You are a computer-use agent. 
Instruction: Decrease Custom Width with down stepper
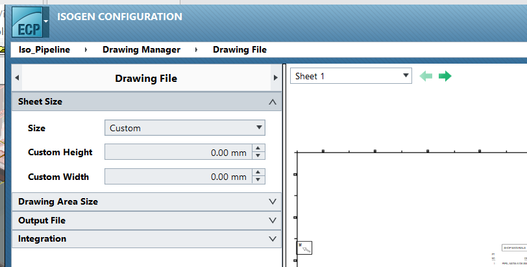258,180
